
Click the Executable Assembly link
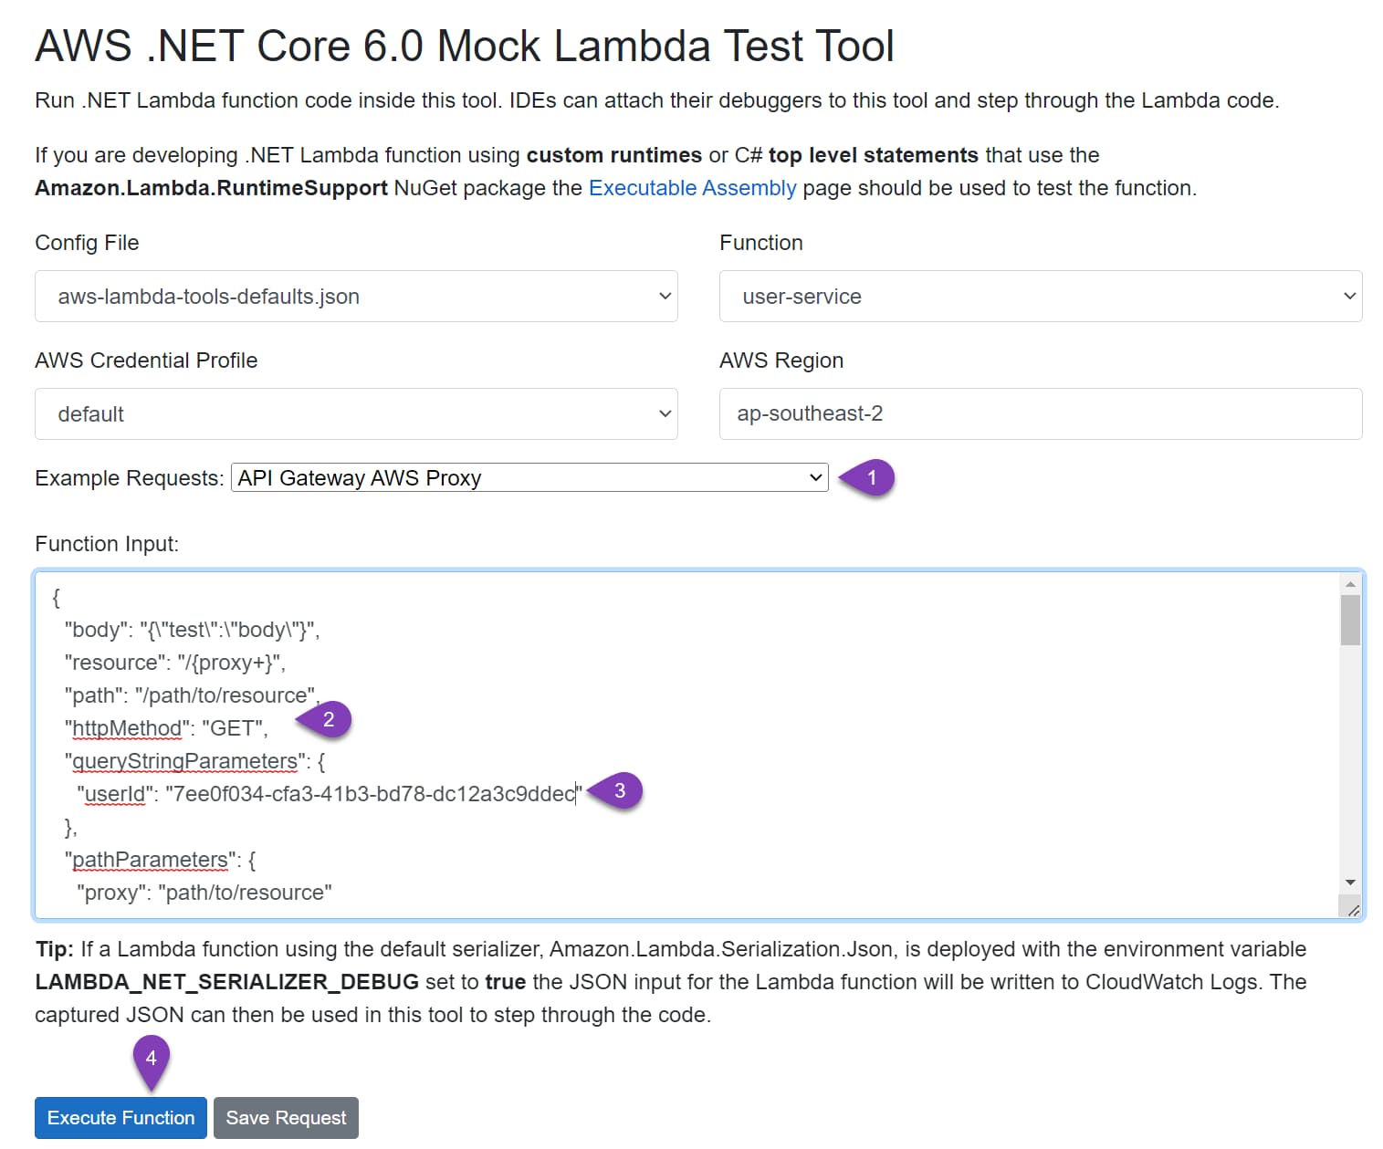pos(691,188)
